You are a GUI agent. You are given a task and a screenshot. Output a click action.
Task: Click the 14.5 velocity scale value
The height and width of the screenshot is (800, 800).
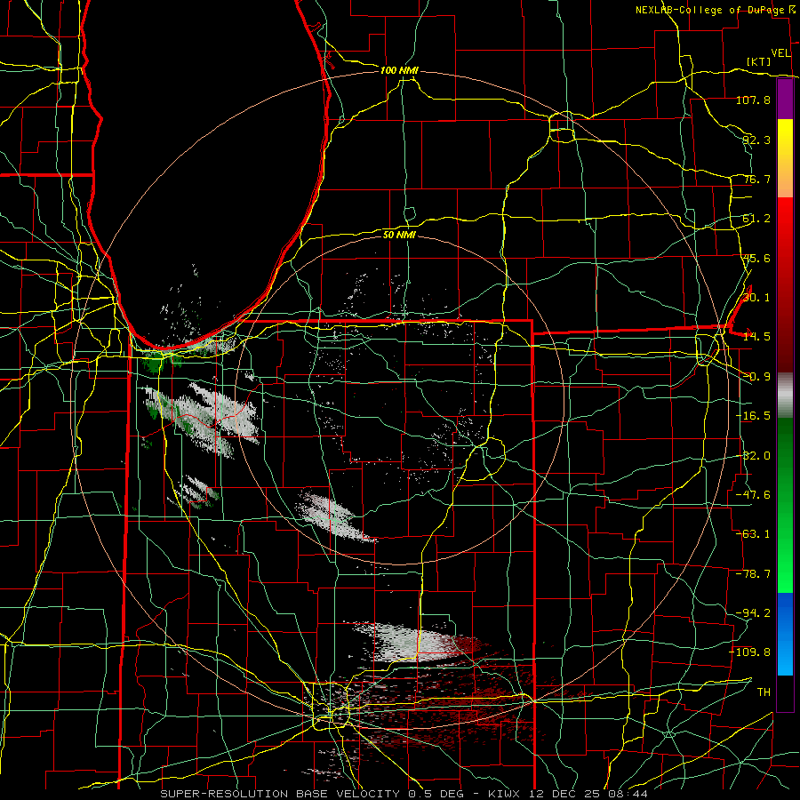(x=756, y=337)
